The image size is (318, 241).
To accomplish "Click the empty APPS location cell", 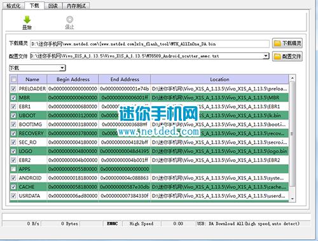I will [219, 169].
